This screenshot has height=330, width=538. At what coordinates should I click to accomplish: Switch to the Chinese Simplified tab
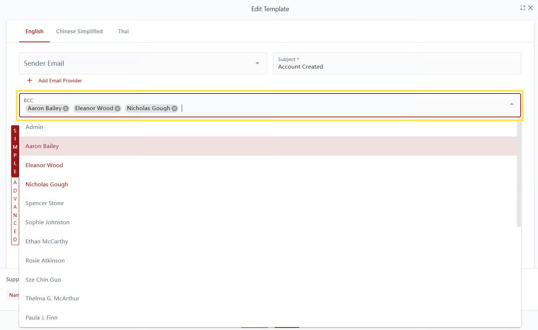[79, 31]
